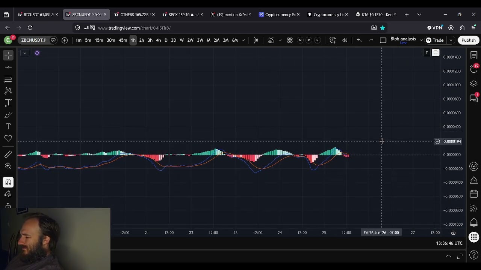481x270 pixels.
Task: Expand the indicators favorites dropdown arrow
Action: [x=280, y=40]
